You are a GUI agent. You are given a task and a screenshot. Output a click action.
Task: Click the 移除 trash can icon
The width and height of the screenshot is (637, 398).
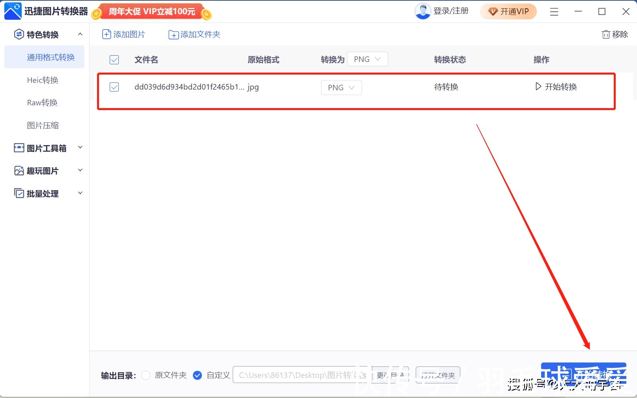point(605,34)
